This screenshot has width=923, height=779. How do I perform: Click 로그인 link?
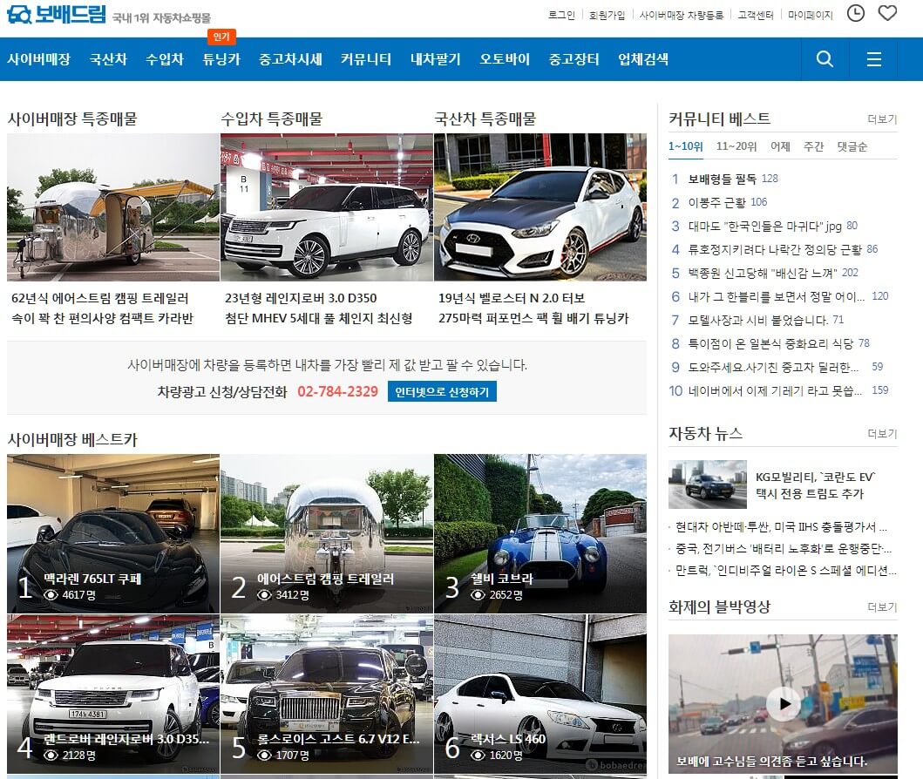click(x=561, y=16)
